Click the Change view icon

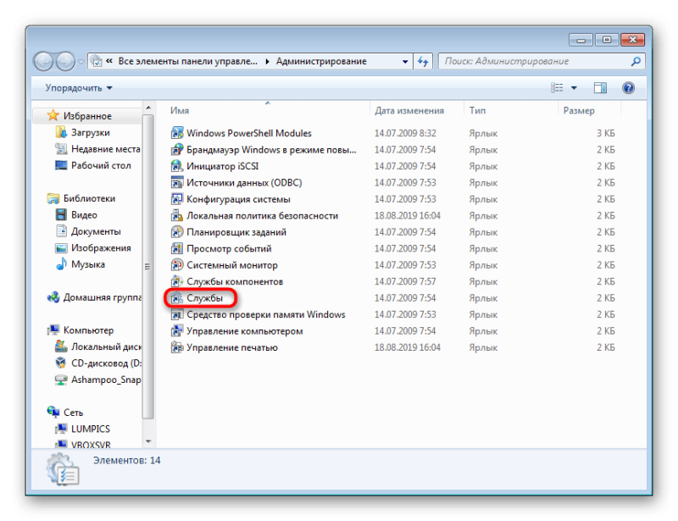click(557, 88)
